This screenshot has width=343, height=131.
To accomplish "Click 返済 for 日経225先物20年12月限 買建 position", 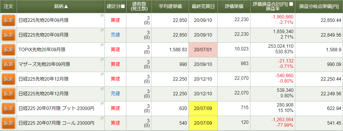I will click(x=8, y=79).
